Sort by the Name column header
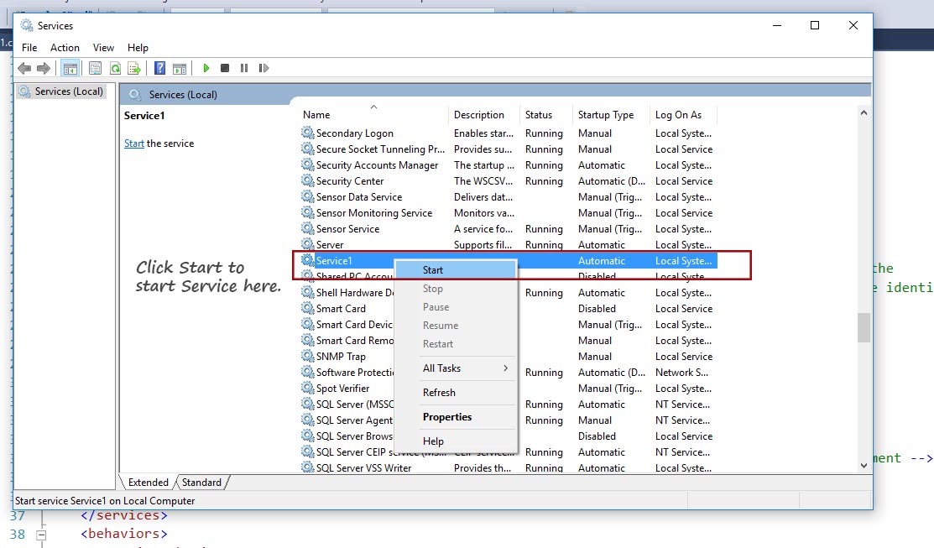The image size is (934, 548). pos(373,114)
